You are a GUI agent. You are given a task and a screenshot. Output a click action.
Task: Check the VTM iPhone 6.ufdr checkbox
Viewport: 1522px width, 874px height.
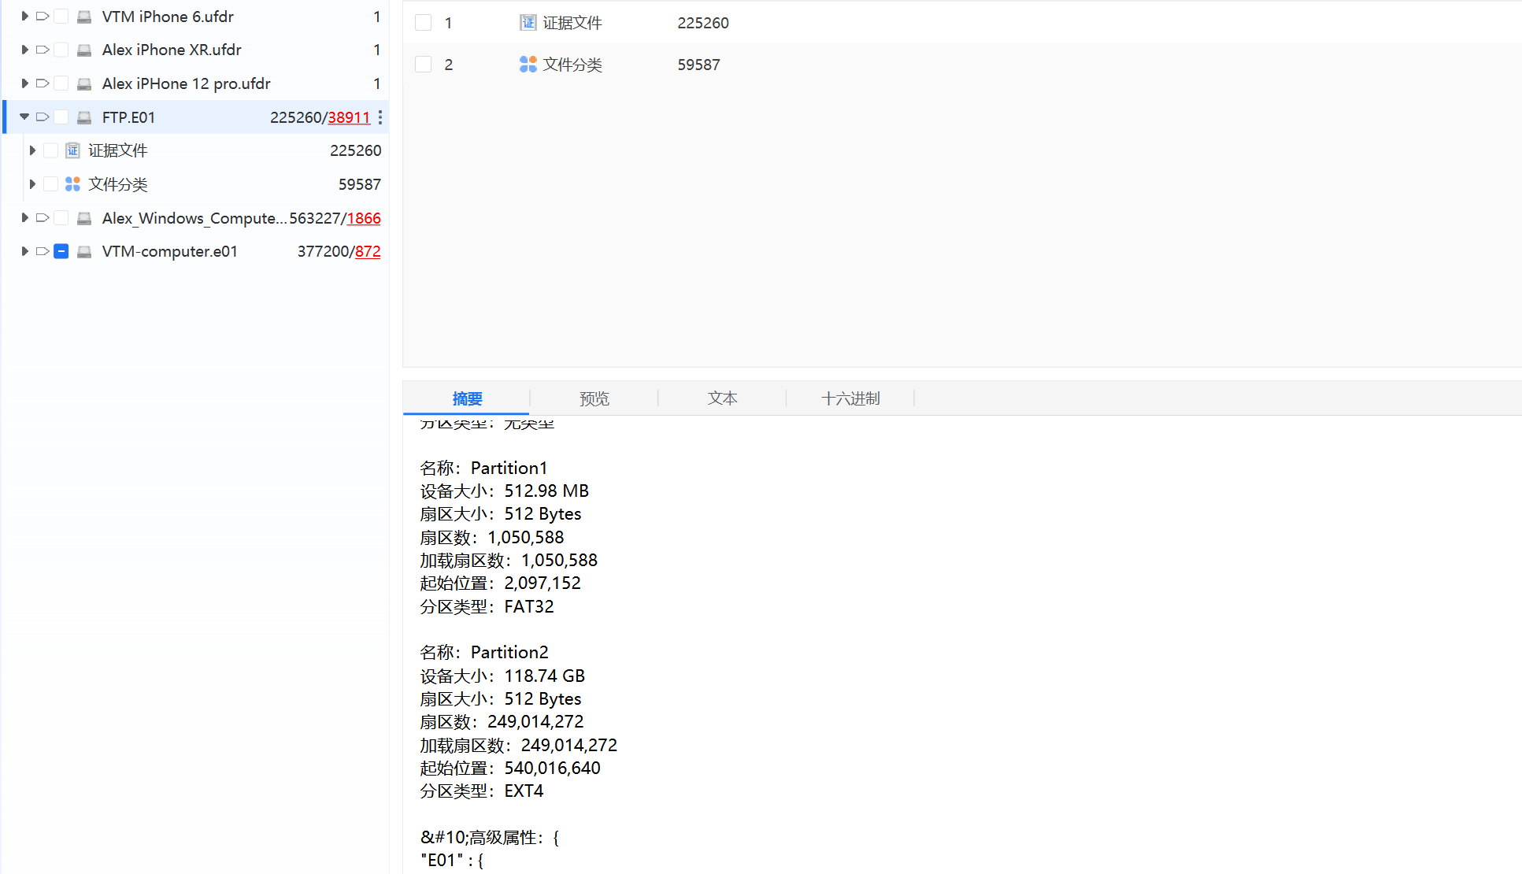tap(61, 17)
